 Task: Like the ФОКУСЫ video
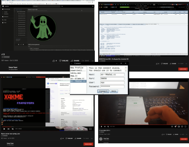pos(157,64)
